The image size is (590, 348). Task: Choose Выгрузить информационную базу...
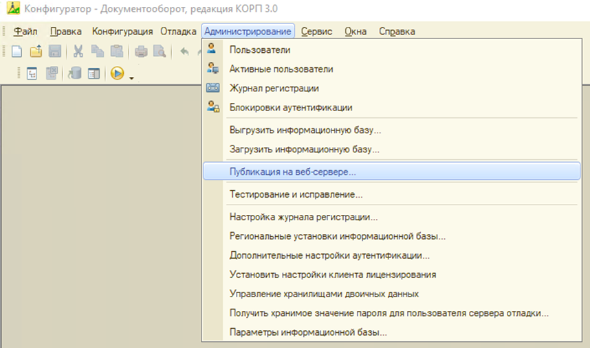392,130
